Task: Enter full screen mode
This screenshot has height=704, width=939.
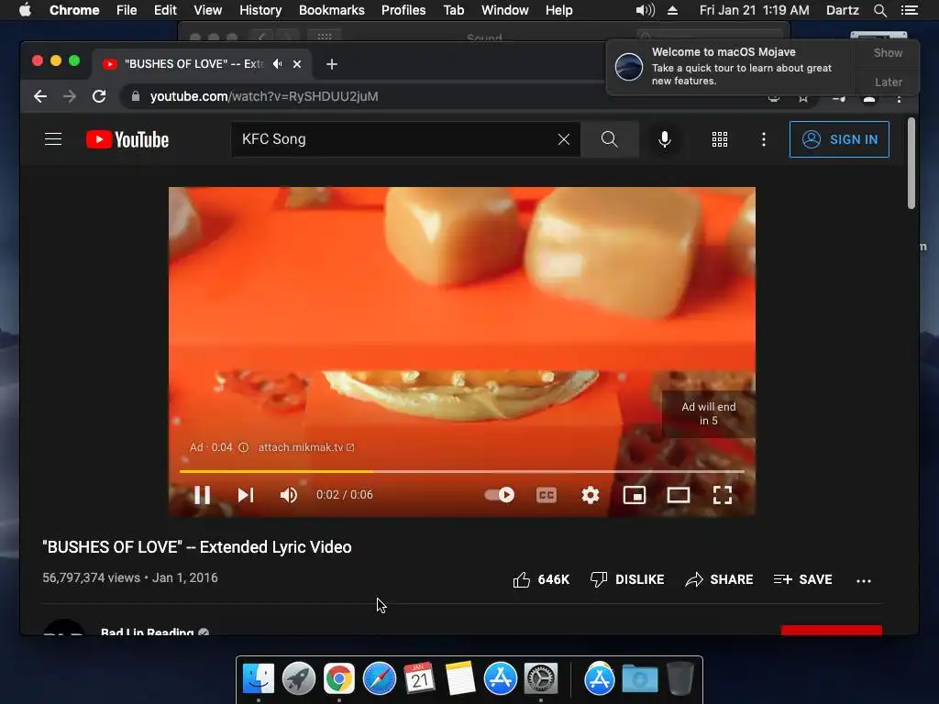Action: click(x=723, y=495)
